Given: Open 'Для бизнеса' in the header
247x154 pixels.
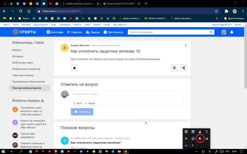Looking at the screenshot, I should tap(113, 32).
